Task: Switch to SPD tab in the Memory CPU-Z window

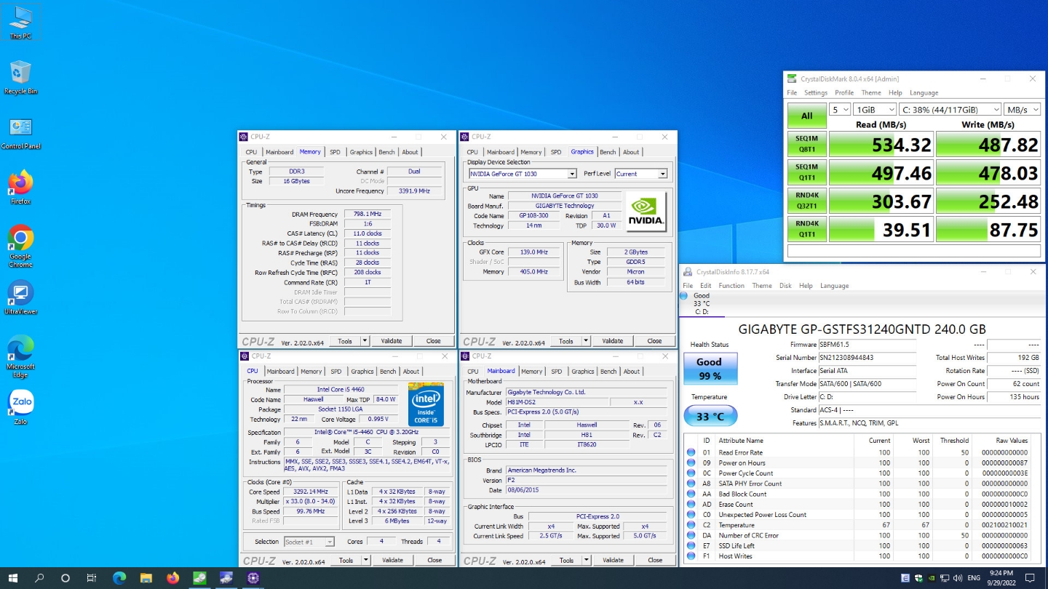Action: coord(335,152)
